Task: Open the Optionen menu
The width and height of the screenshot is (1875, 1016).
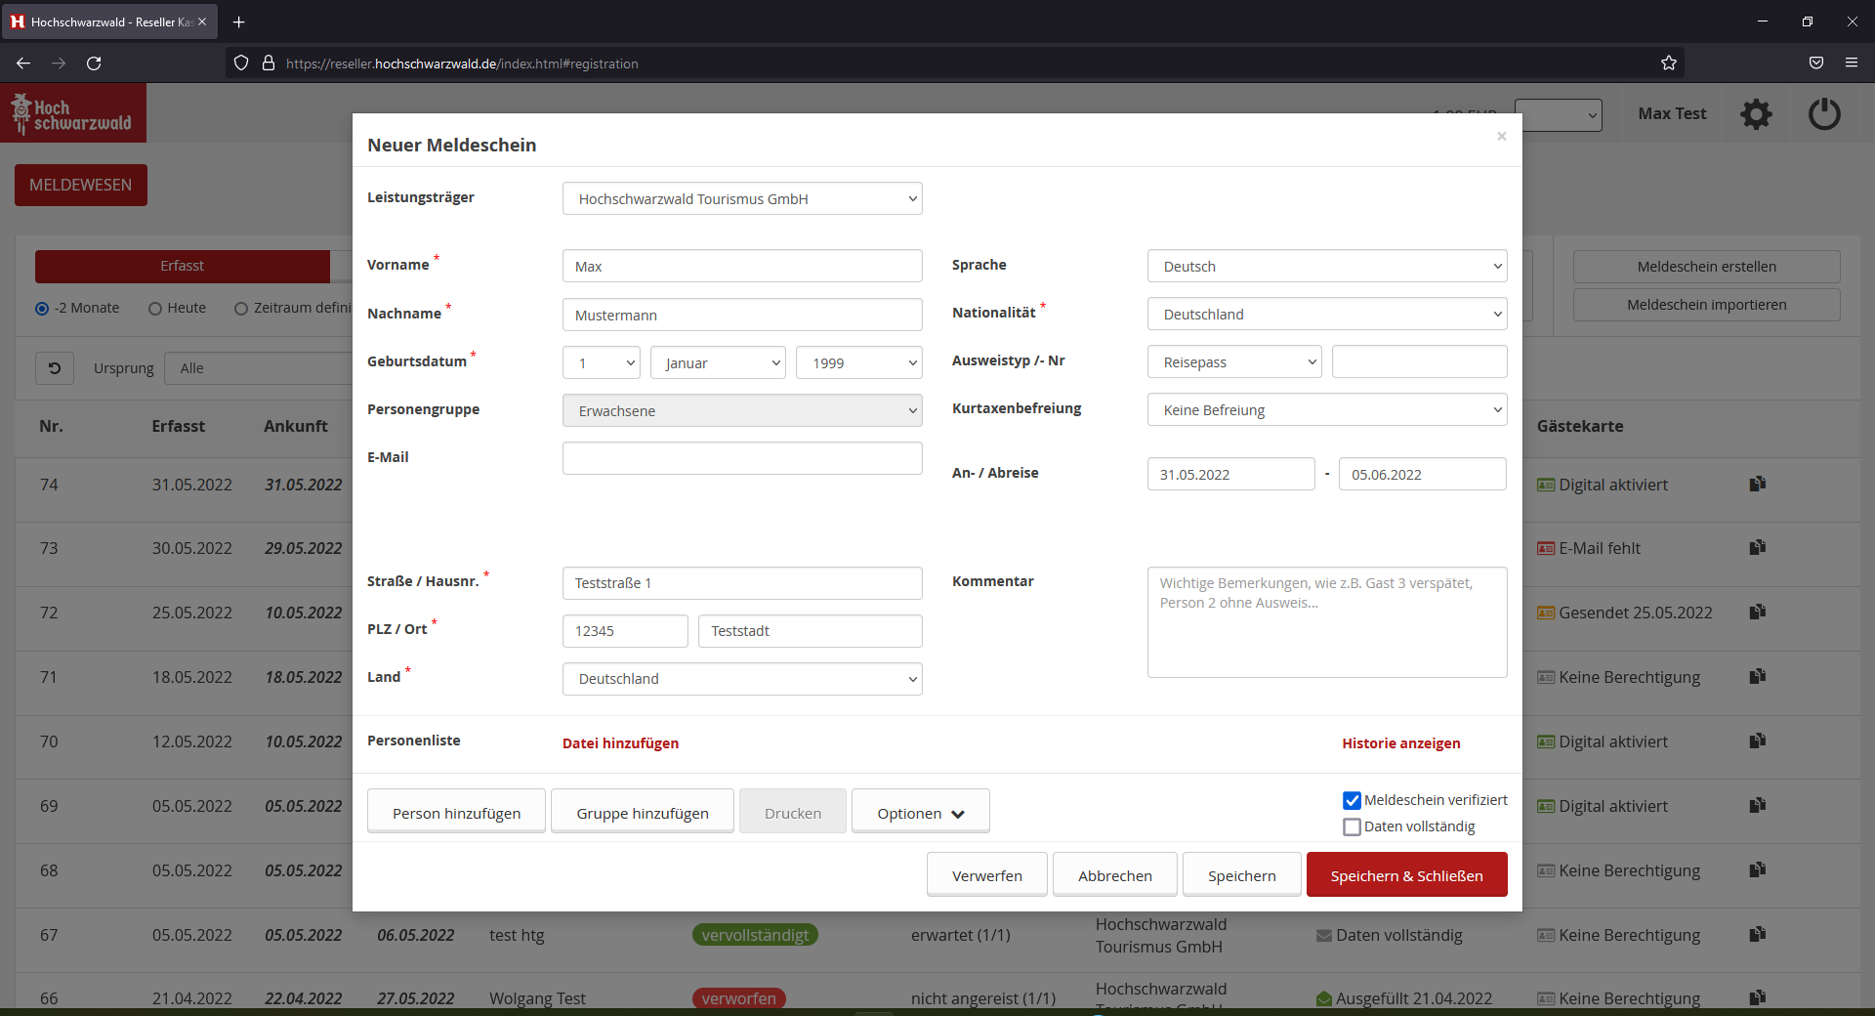Action: click(920, 813)
